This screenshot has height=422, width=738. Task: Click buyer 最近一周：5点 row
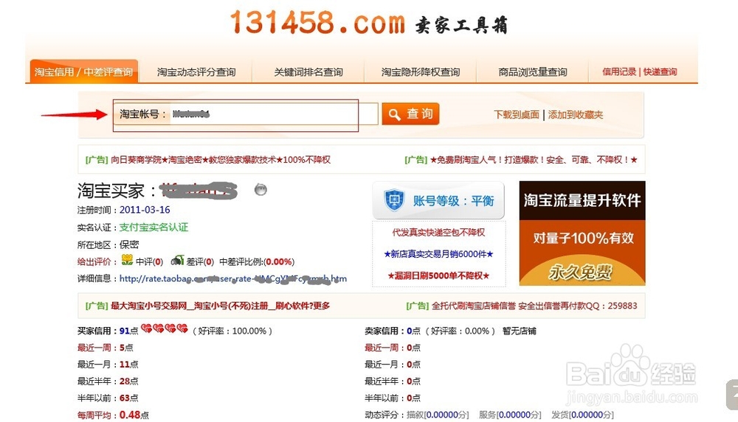106,348
